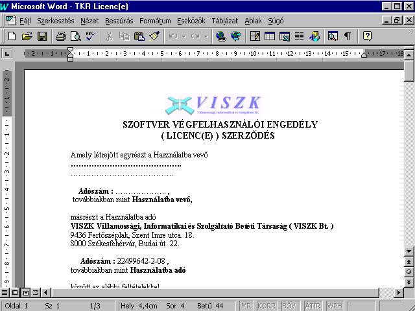The image size is (415, 311).
Task: Switch to Normal view
Action: pos(5,292)
